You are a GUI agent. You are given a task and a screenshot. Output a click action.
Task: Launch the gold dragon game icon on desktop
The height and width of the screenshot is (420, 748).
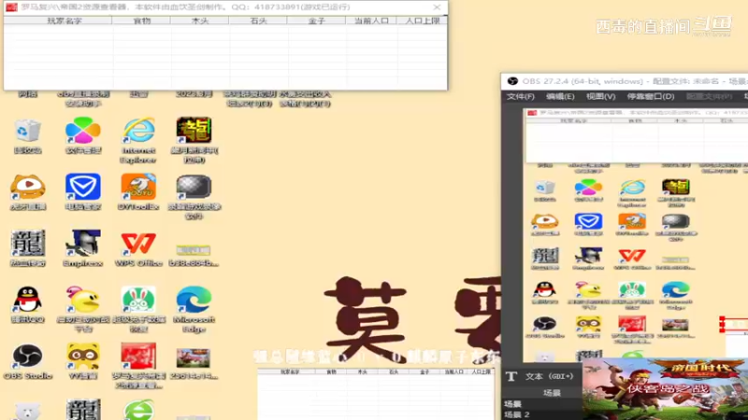(x=194, y=130)
